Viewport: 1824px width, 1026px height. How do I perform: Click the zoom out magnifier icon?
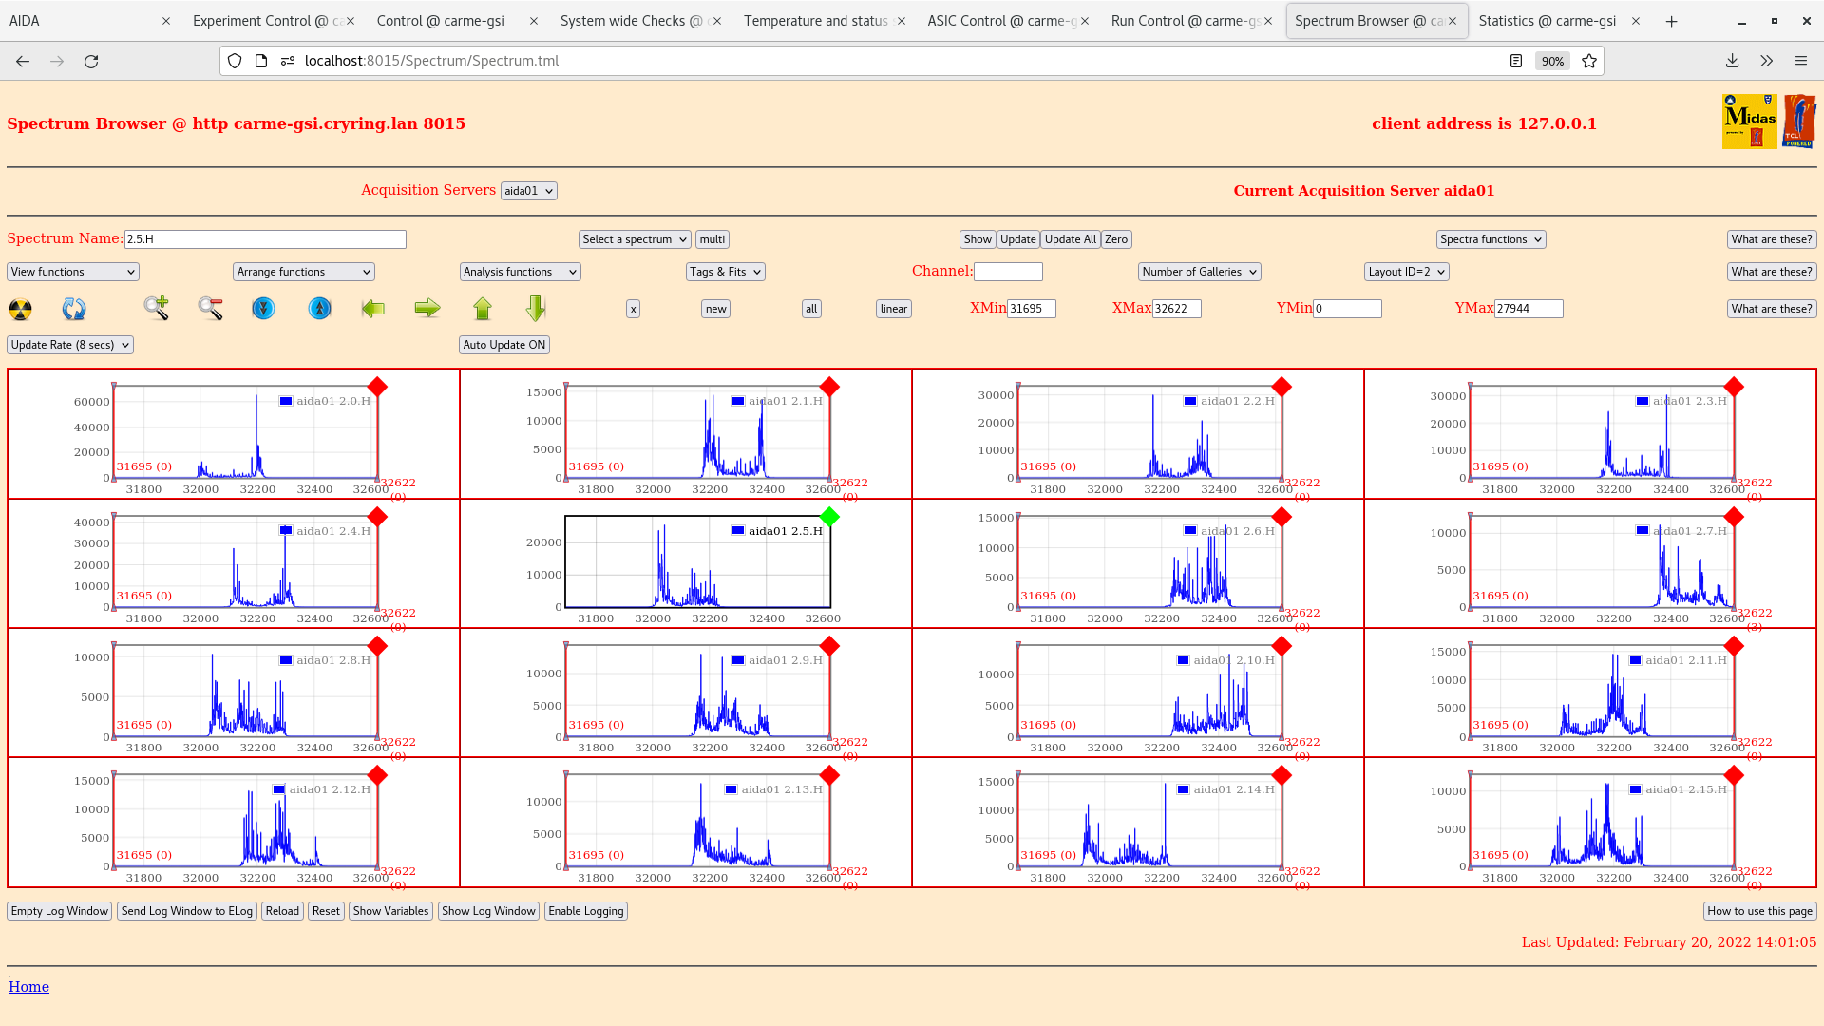coord(210,308)
